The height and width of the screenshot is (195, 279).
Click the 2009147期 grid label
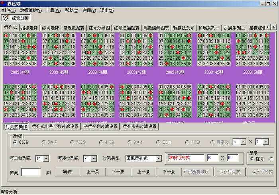tap(136, 72)
